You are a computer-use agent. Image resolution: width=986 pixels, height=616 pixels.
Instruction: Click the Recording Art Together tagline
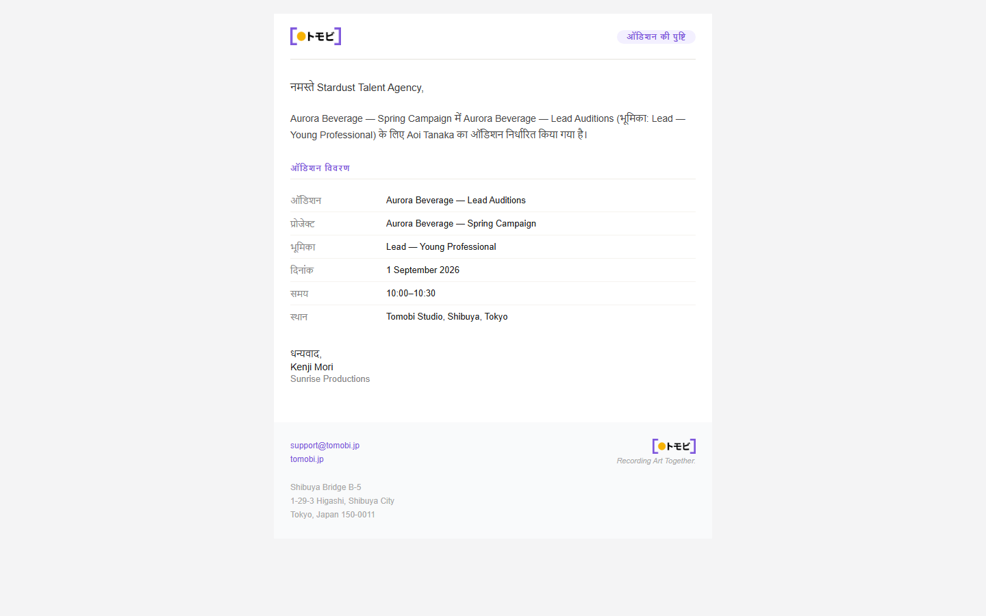tap(656, 461)
